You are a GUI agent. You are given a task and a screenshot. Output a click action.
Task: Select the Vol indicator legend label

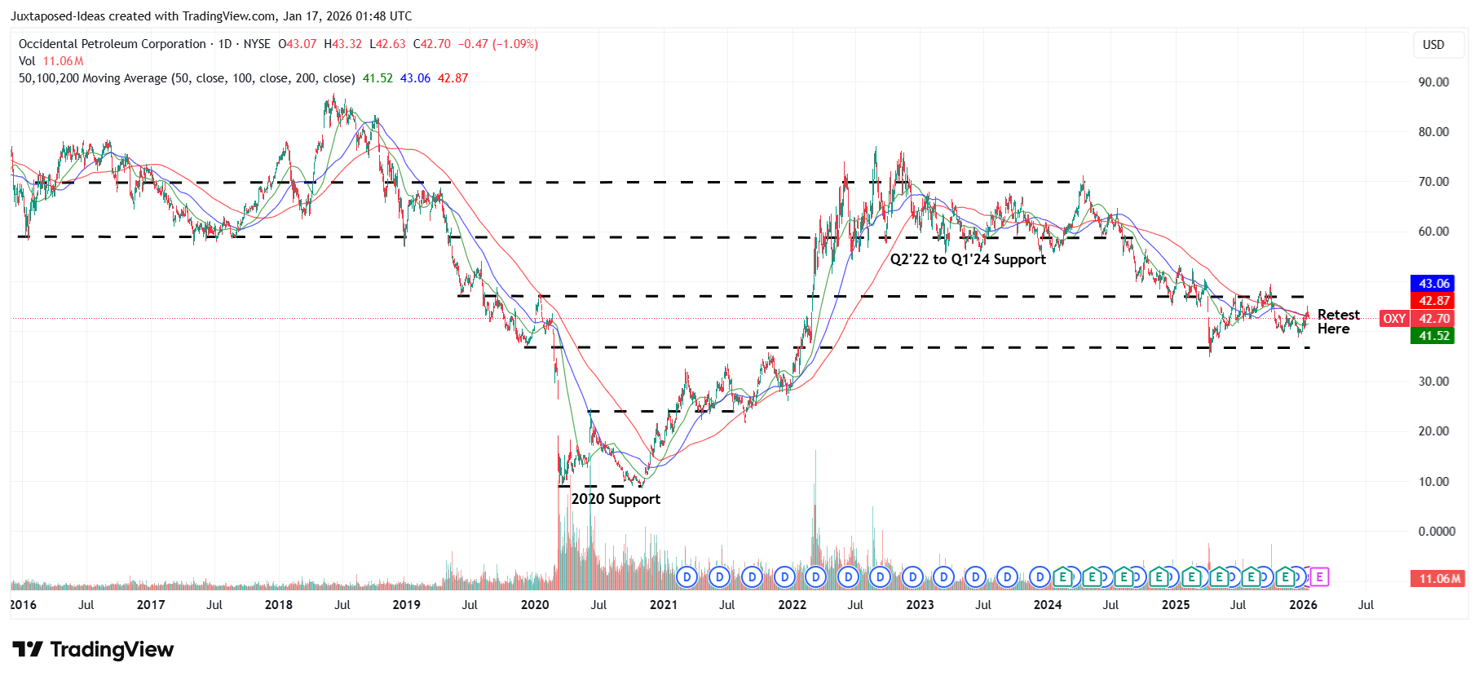[27, 61]
